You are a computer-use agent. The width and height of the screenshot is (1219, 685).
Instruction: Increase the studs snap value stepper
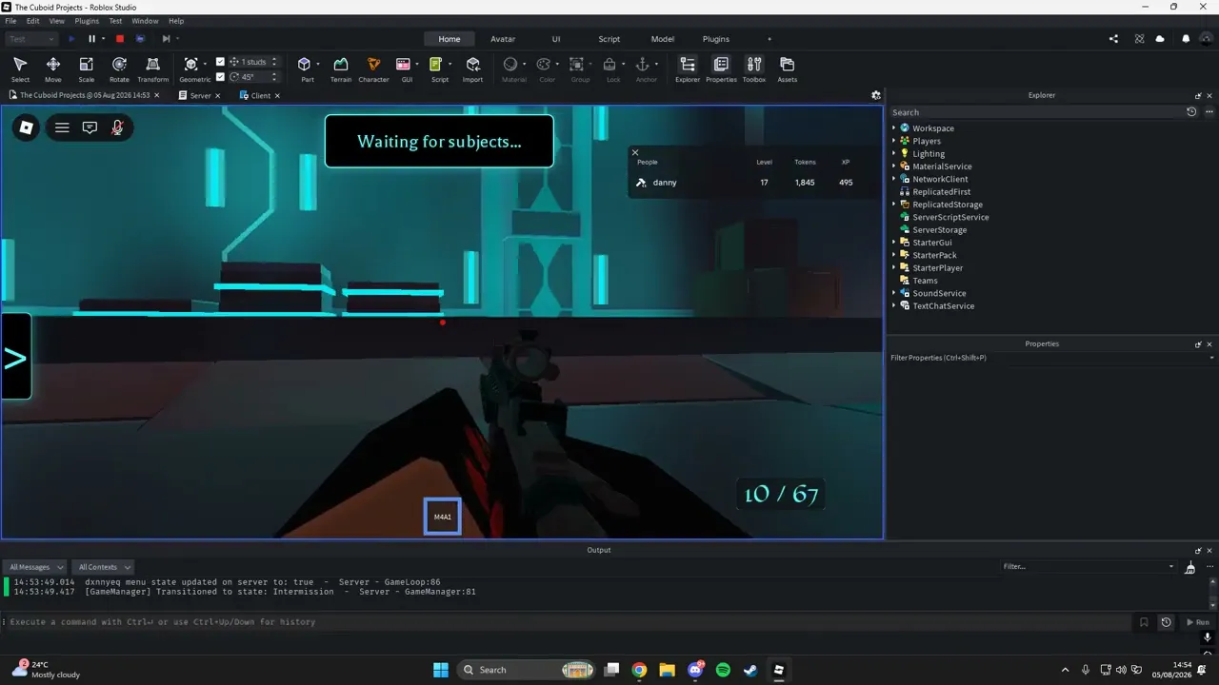pyautogui.click(x=274, y=59)
